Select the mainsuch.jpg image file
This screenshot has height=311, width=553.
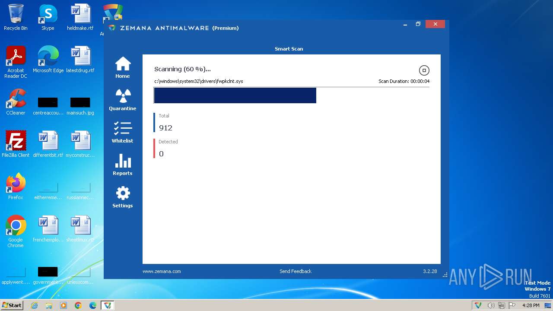point(80,105)
